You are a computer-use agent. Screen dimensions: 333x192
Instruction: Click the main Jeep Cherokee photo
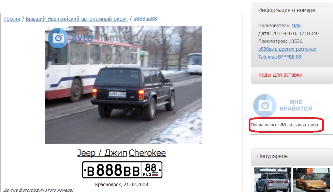[x=123, y=85]
